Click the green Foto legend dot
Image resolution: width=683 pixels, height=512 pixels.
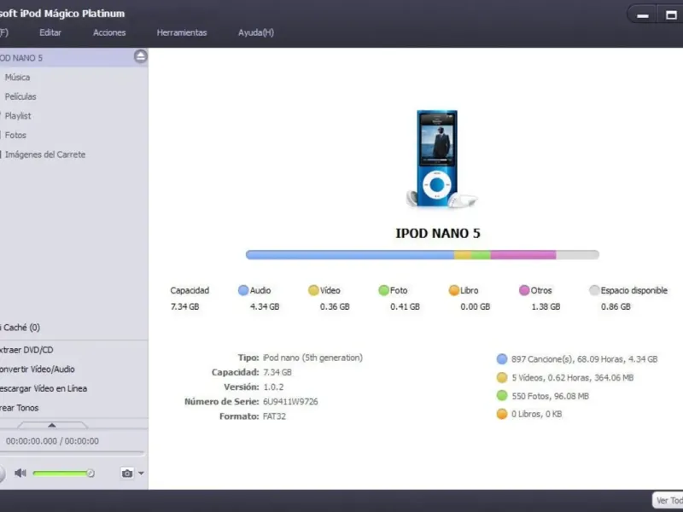383,290
